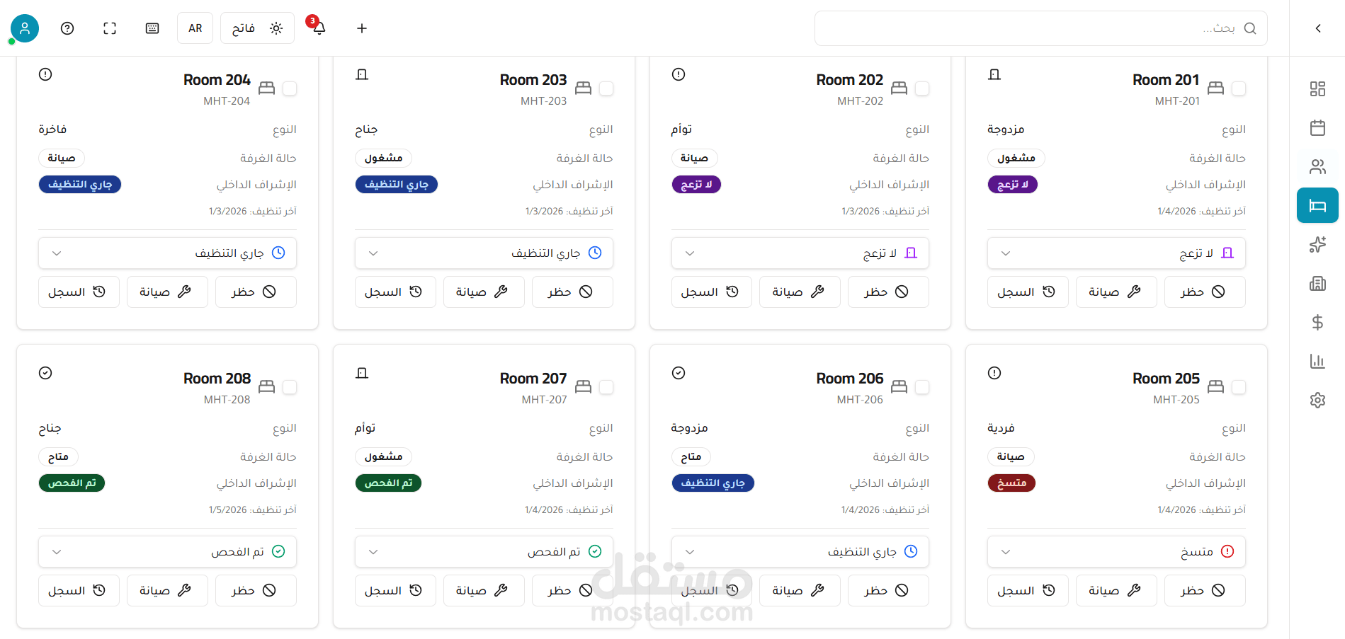Viewport: 1345px width, 639px height.
Task: Open notifications via the bell with badge 3
Action: click(318, 28)
